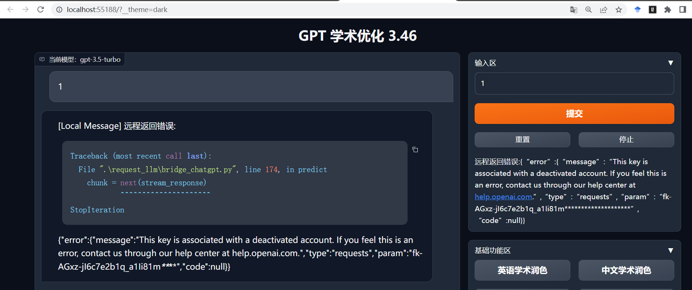This screenshot has width=692, height=290.
Task: Bookmark this page with the star
Action: tap(619, 10)
